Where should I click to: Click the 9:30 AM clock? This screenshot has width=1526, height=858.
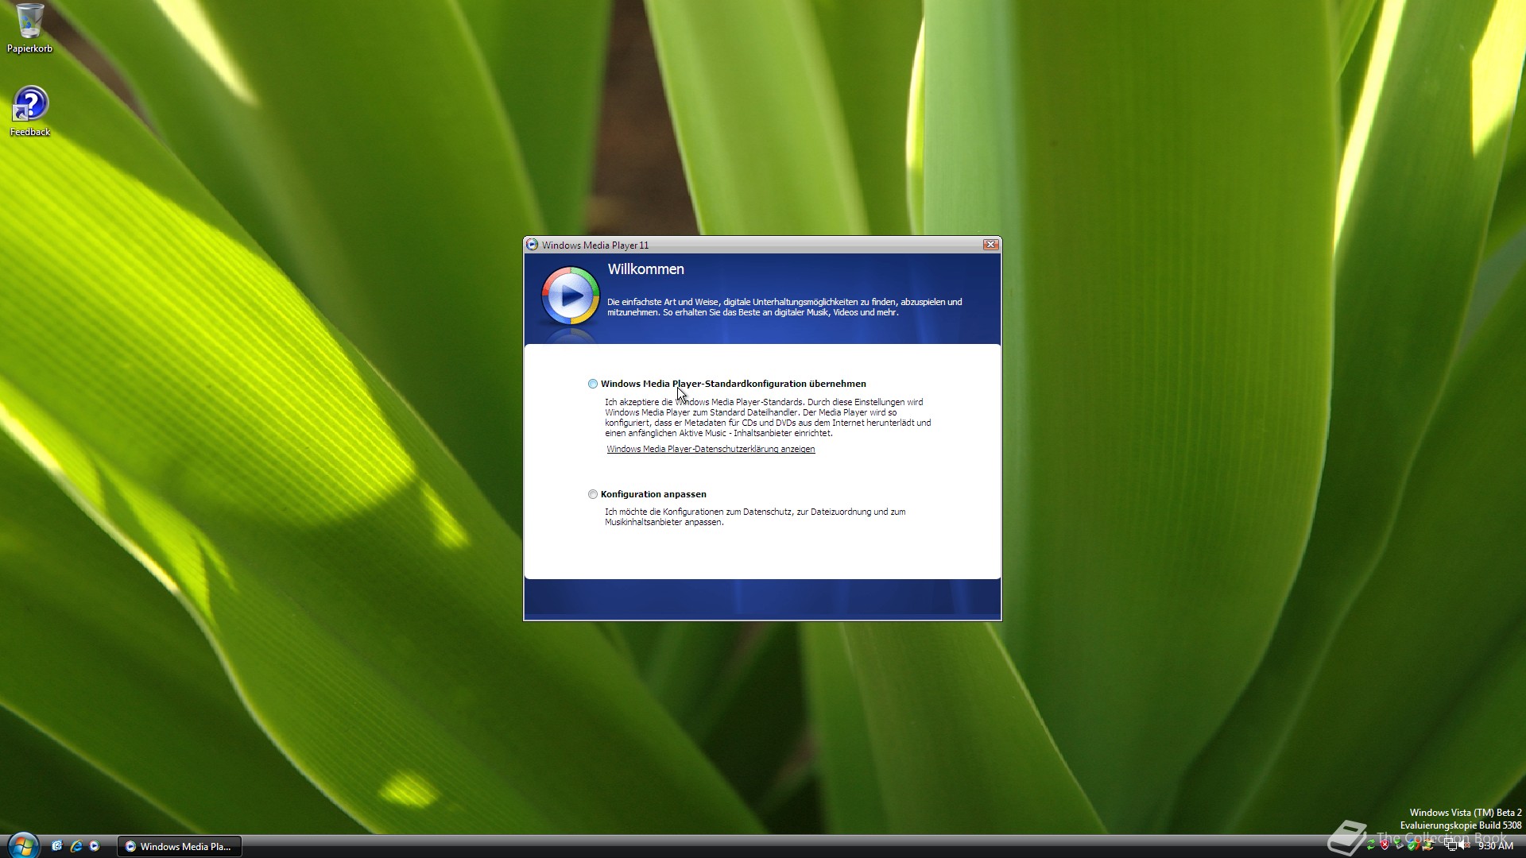click(1496, 846)
